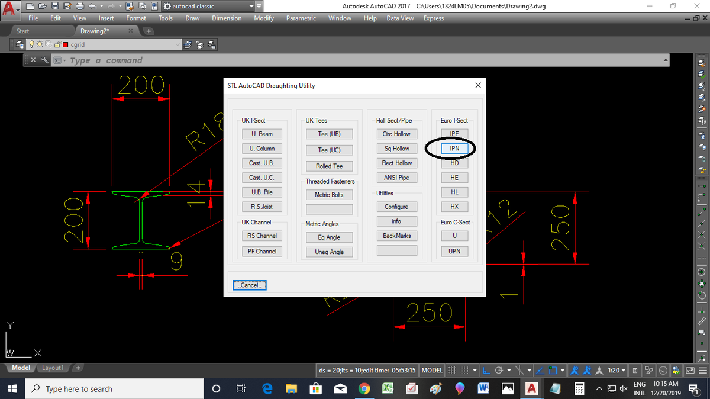The width and height of the screenshot is (710, 399).
Task: Open the workspace dropdown 'autocad classic'
Action: point(207,6)
